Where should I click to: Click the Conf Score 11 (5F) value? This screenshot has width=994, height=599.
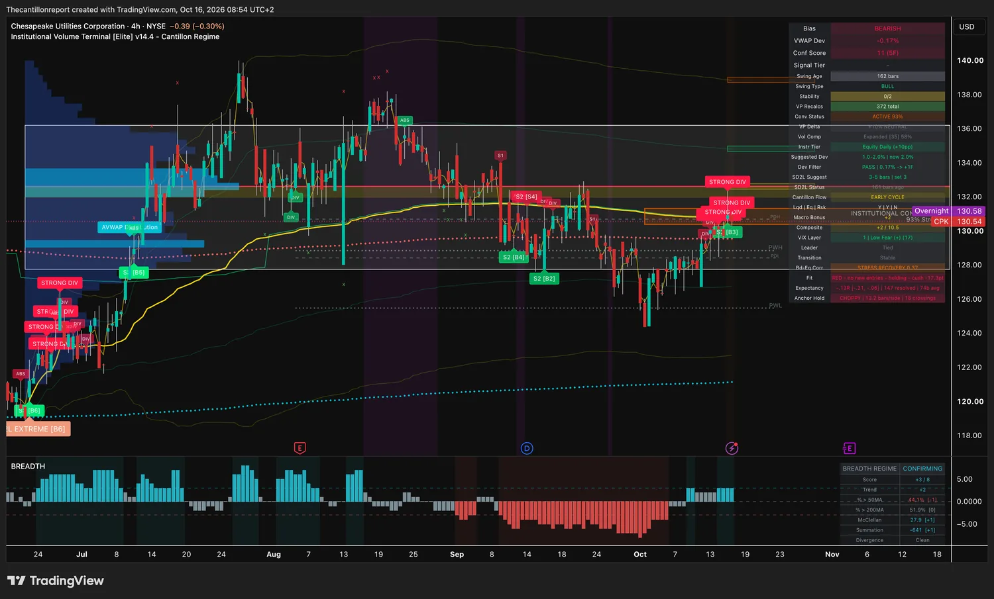click(887, 53)
